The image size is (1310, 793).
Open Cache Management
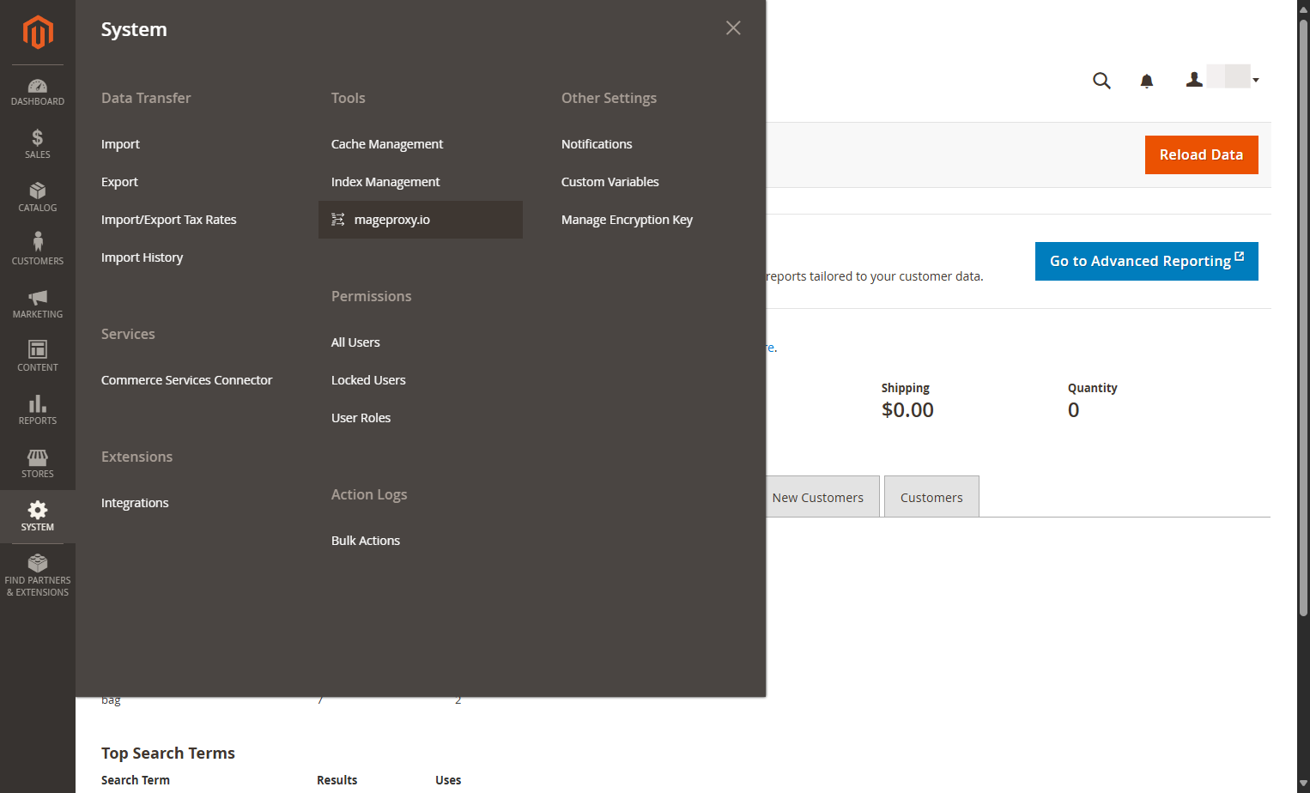[x=387, y=144]
